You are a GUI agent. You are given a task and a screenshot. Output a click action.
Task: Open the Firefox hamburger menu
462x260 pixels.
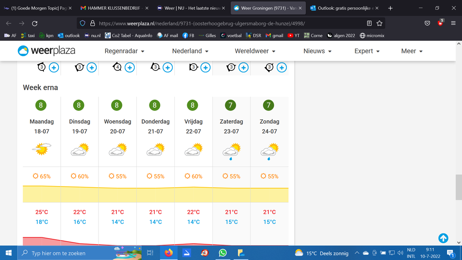tap(453, 23)
